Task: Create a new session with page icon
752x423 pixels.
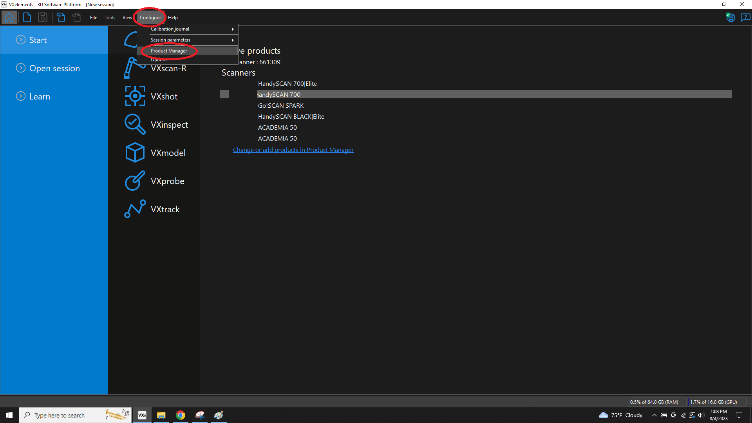Action: point(27,17)
